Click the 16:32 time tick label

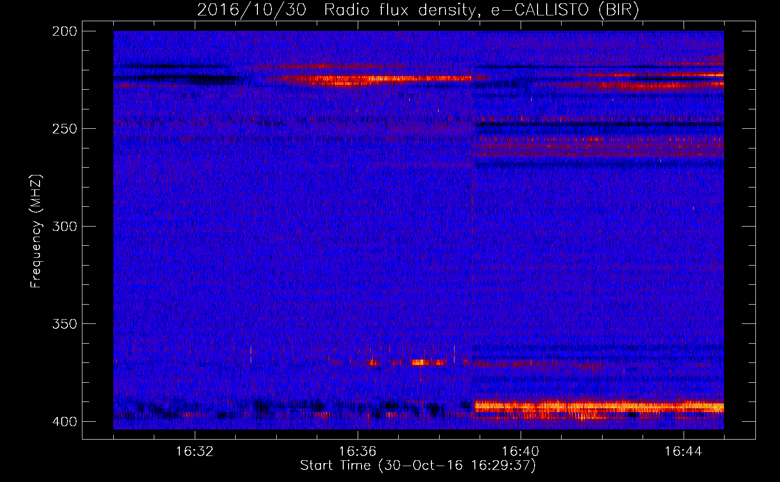pos(195,452)
